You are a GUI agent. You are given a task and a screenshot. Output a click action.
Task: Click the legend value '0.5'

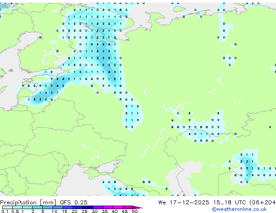pyautogui.click(x=15, y=211)
